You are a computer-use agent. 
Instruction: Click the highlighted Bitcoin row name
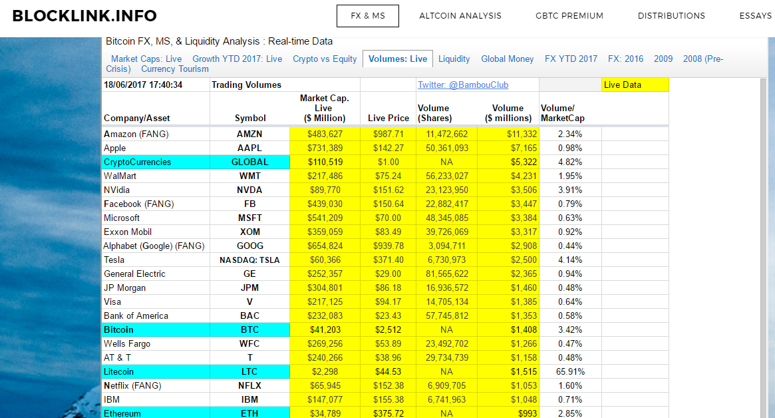click(156, 330)
